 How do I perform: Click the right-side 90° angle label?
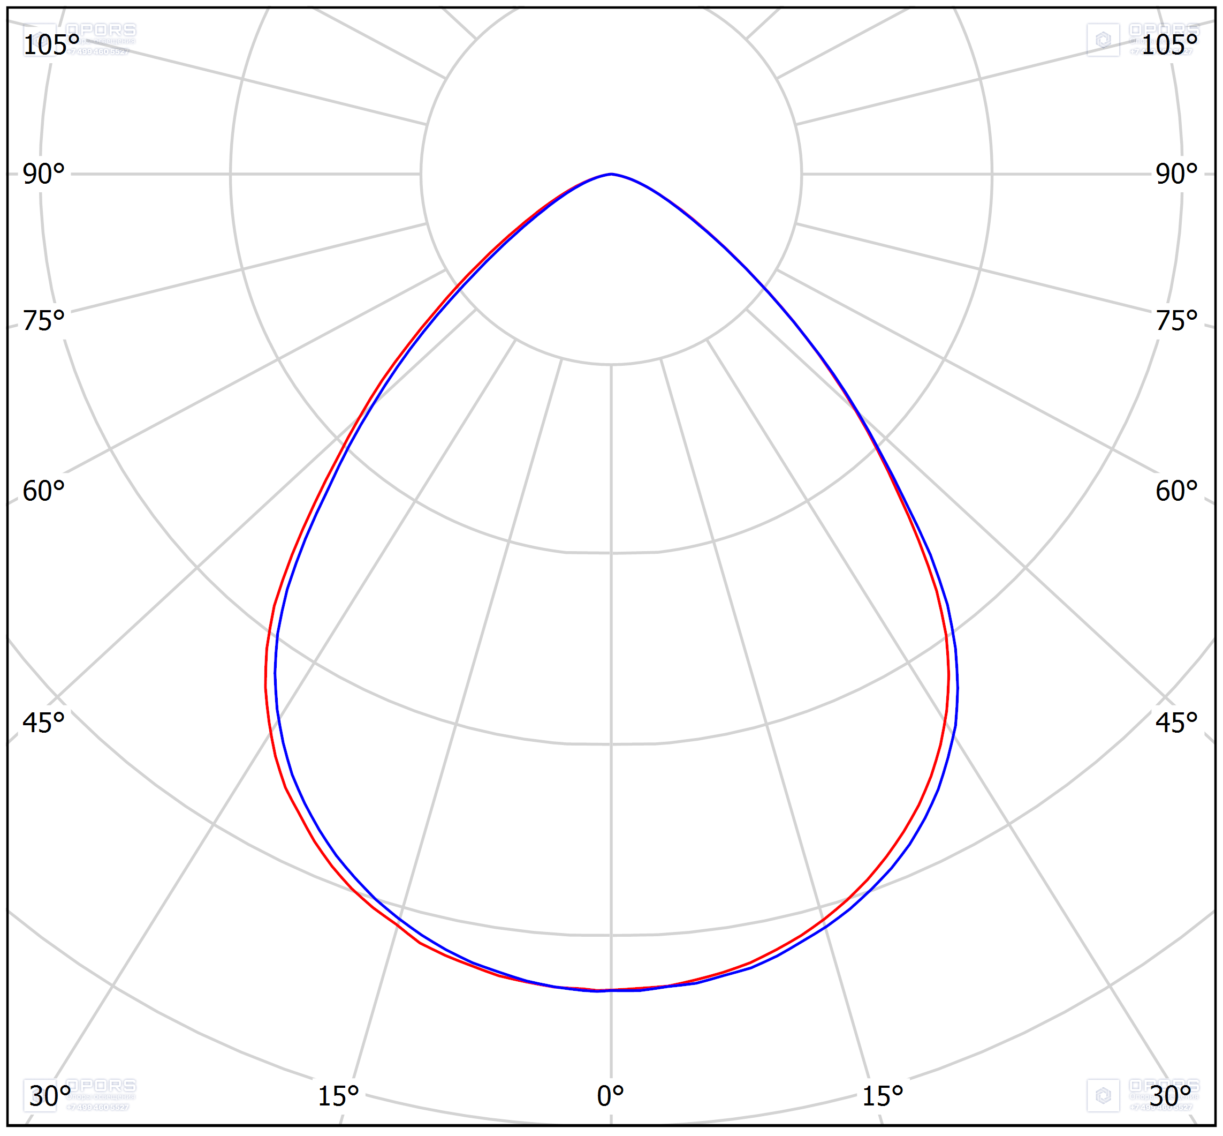point(1176,174)
